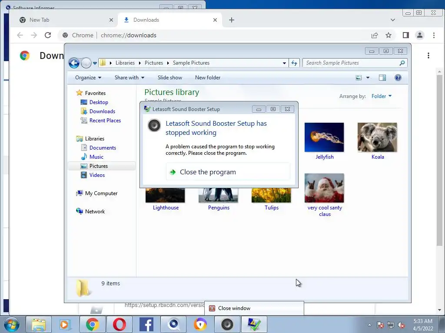The image size is (445, 333).
Task: Bookmark this page with star icon
Action: pyautogui.click(x=389, y=35)
